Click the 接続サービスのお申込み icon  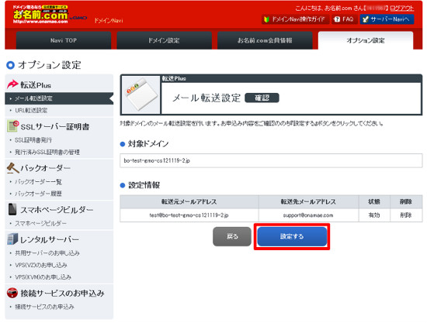[12, 293]
